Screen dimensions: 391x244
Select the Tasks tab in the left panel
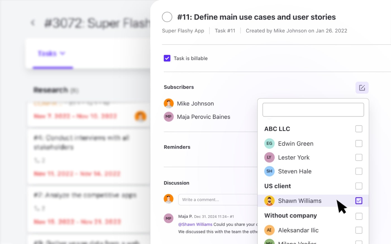[47, 53]
